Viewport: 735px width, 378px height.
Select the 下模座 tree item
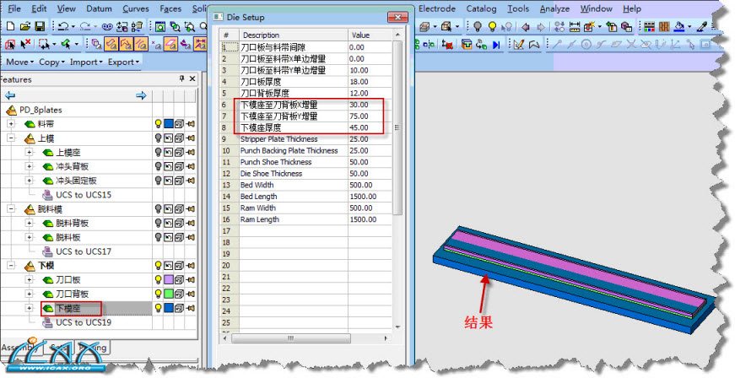click(x=68, y=308)
